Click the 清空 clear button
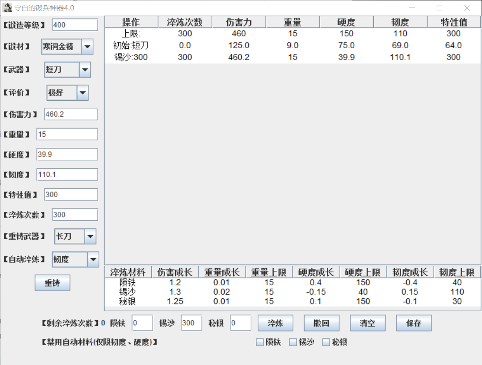This screenshot has height=365, width=482. coord(368,323)
